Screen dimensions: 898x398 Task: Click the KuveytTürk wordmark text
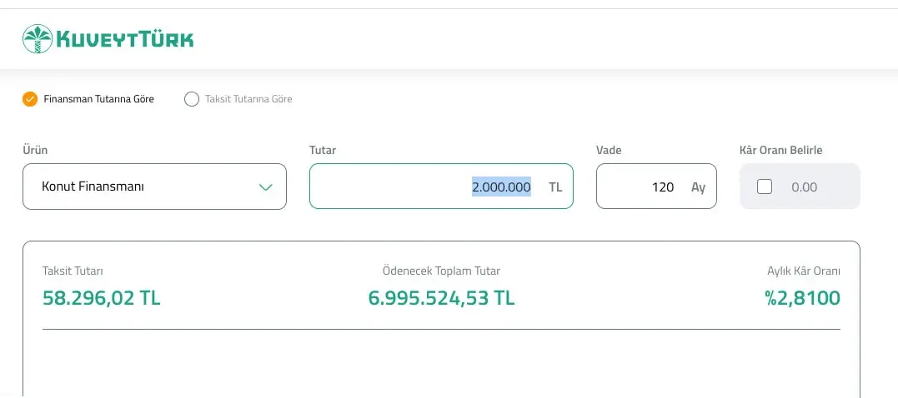point(124,38)
